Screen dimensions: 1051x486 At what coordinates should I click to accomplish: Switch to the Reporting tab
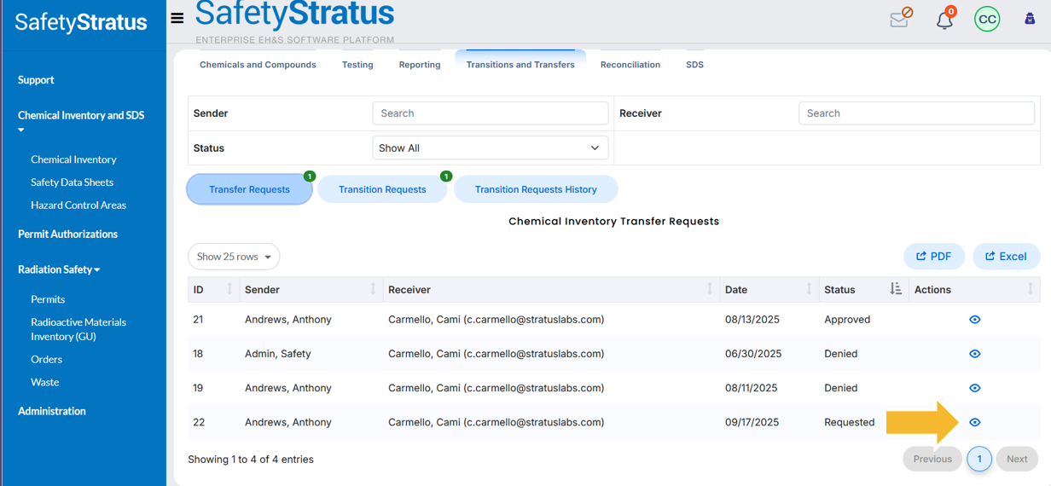420,65
